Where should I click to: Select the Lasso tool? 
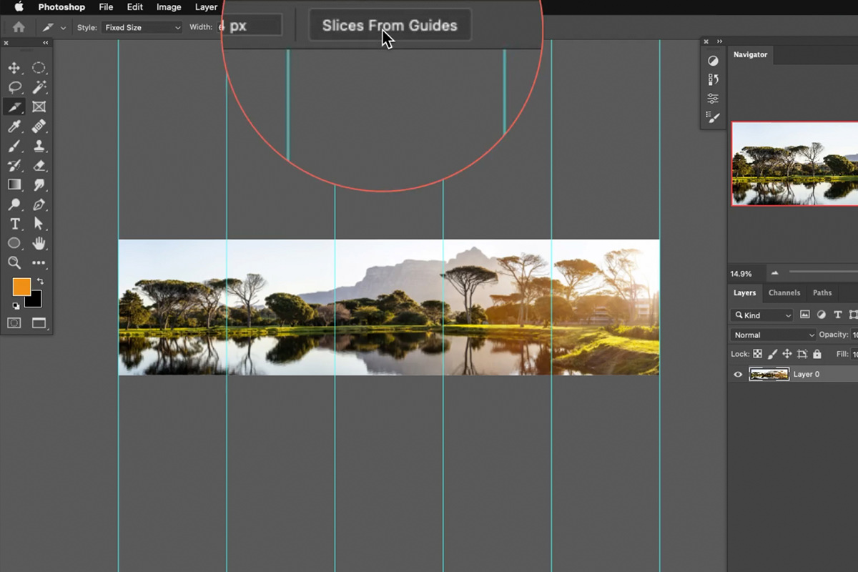point(16,87)
